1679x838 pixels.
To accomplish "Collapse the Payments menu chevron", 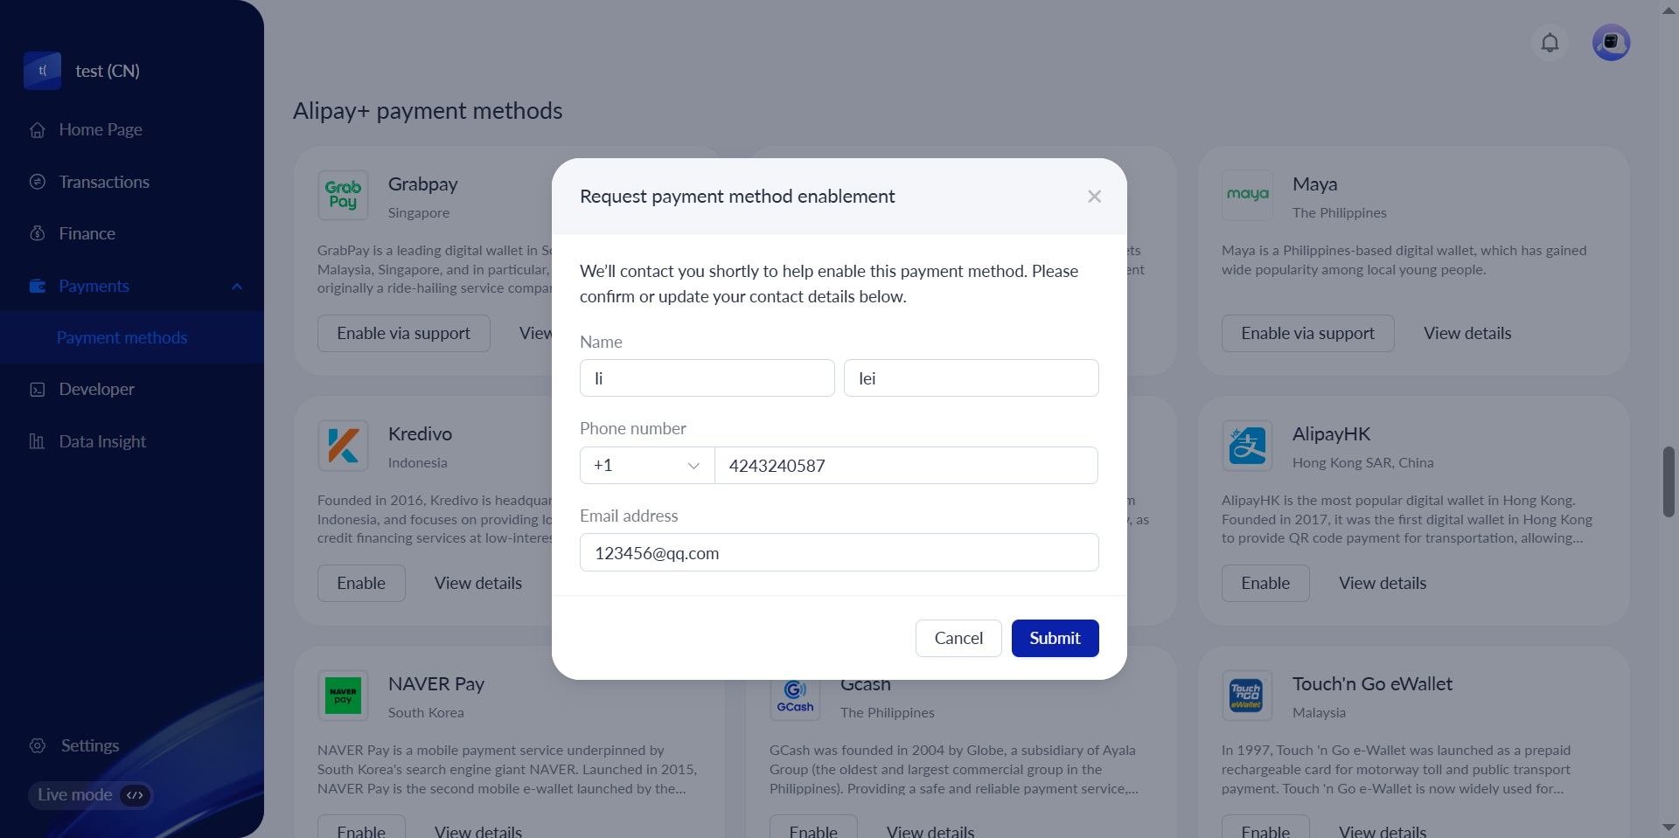I will (237, 287).
